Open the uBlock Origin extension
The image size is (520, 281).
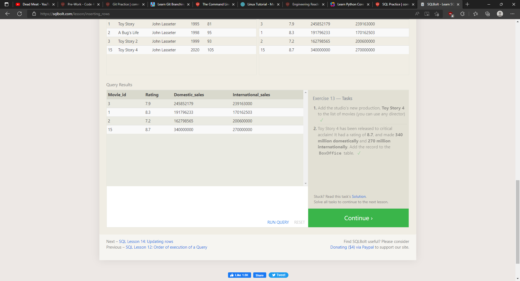(451, 14)
